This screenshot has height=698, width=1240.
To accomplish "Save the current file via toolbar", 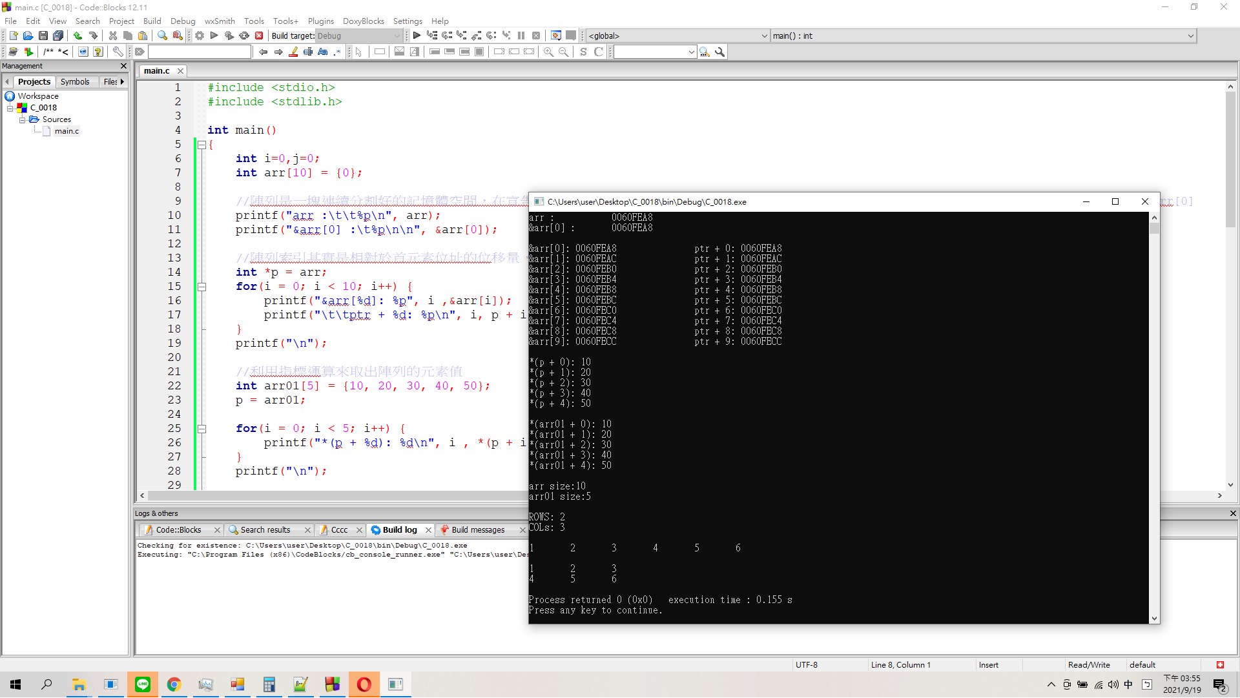I will tap(43, 36).
